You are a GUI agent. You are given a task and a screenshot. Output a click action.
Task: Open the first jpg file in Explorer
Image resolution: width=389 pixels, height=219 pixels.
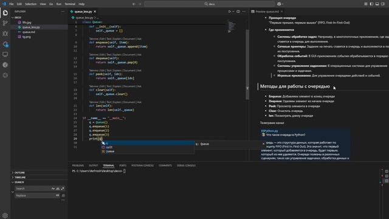click(x=27, y=23)
